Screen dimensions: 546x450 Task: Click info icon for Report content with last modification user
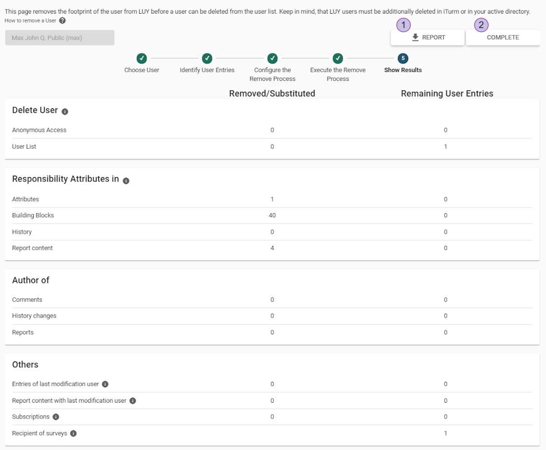(x=132, y=401)
